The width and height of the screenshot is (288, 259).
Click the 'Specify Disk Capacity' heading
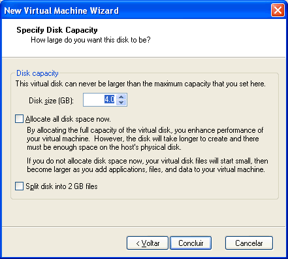[x=57, y=30]
